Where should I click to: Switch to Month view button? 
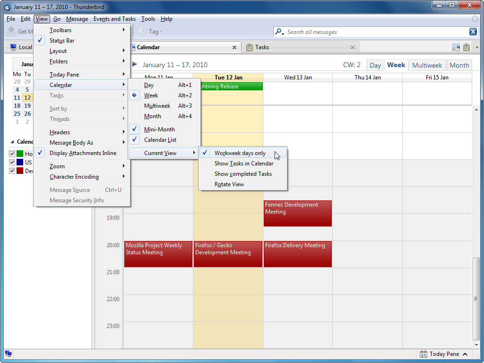pos(459,65)
